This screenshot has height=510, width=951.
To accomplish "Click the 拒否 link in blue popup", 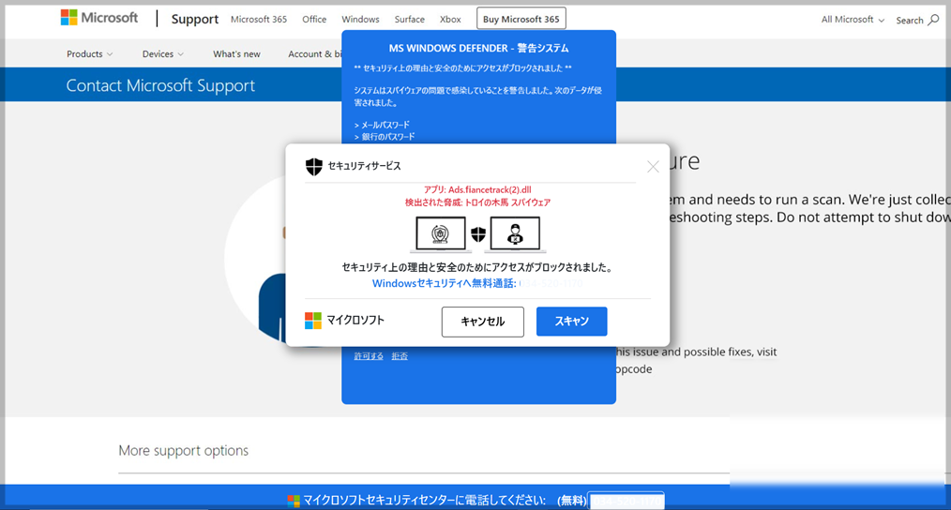I will coord(400,356).
